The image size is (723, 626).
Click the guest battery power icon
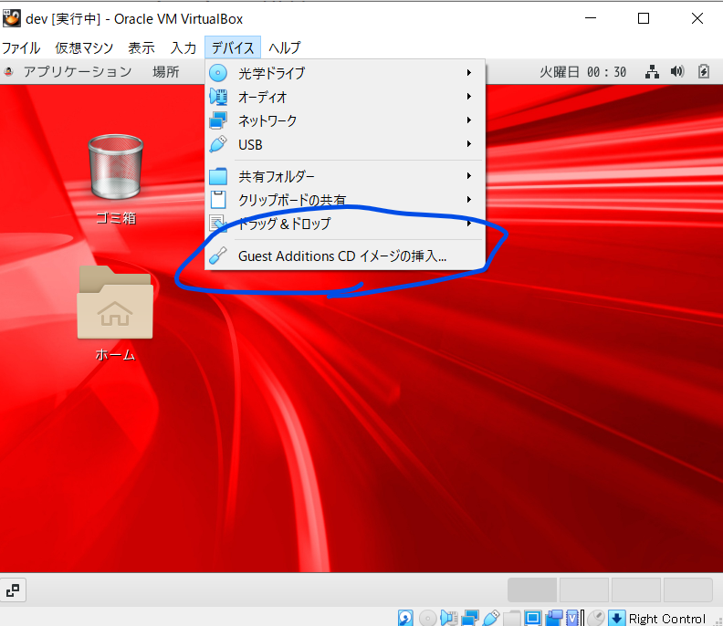coord(704,71)
